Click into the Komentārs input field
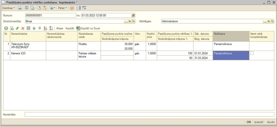The image size is (277, 127). coord(149,115)
